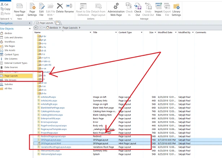This screenshot has height=158, width=222.
Task: Select SPSPageLayout.html file
Action: pos(51,144)
